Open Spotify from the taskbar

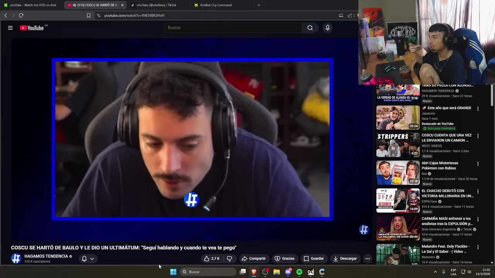(x=299, y=272)
